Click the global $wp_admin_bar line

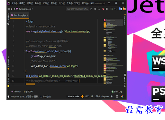(43, 56)
